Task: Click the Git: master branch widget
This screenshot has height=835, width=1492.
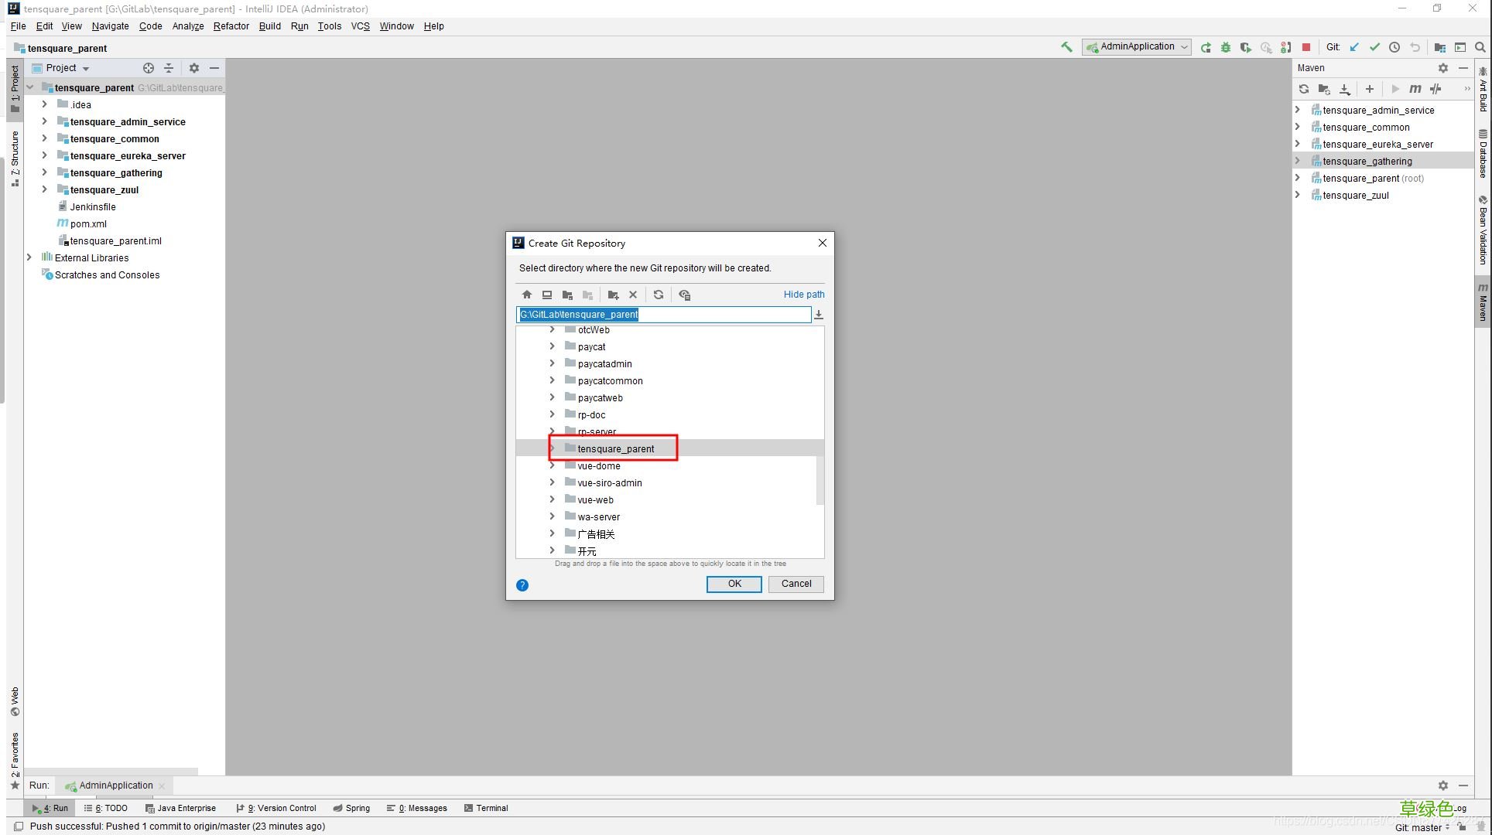Action: click(x=1422, y=827)
